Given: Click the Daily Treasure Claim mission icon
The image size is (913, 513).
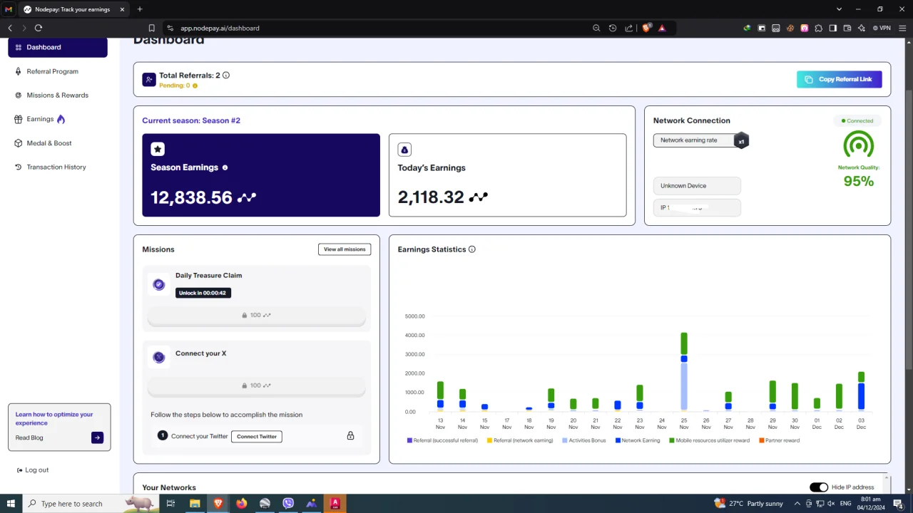Looking at the screenshot, I should point(159,284).
